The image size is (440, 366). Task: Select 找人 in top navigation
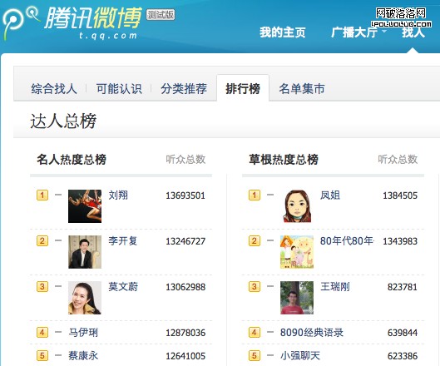pyautogui.click(x=413, y=32)
